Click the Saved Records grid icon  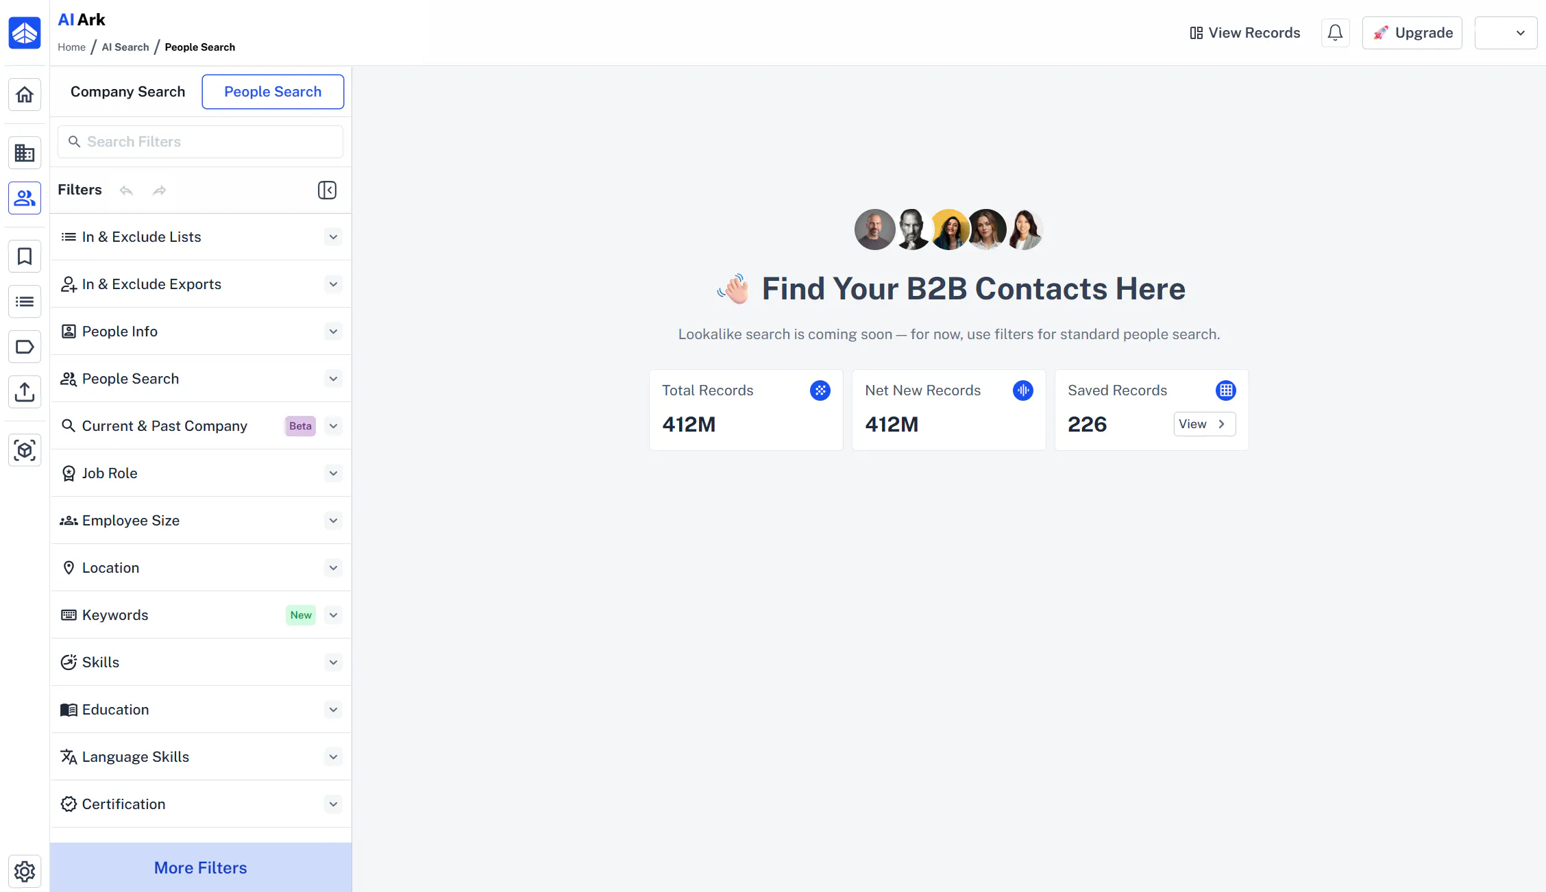coord(1226,391)
